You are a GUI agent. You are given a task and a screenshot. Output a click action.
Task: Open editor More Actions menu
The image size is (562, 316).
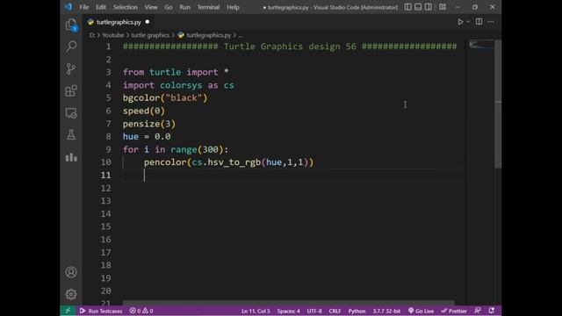[491, 22]
